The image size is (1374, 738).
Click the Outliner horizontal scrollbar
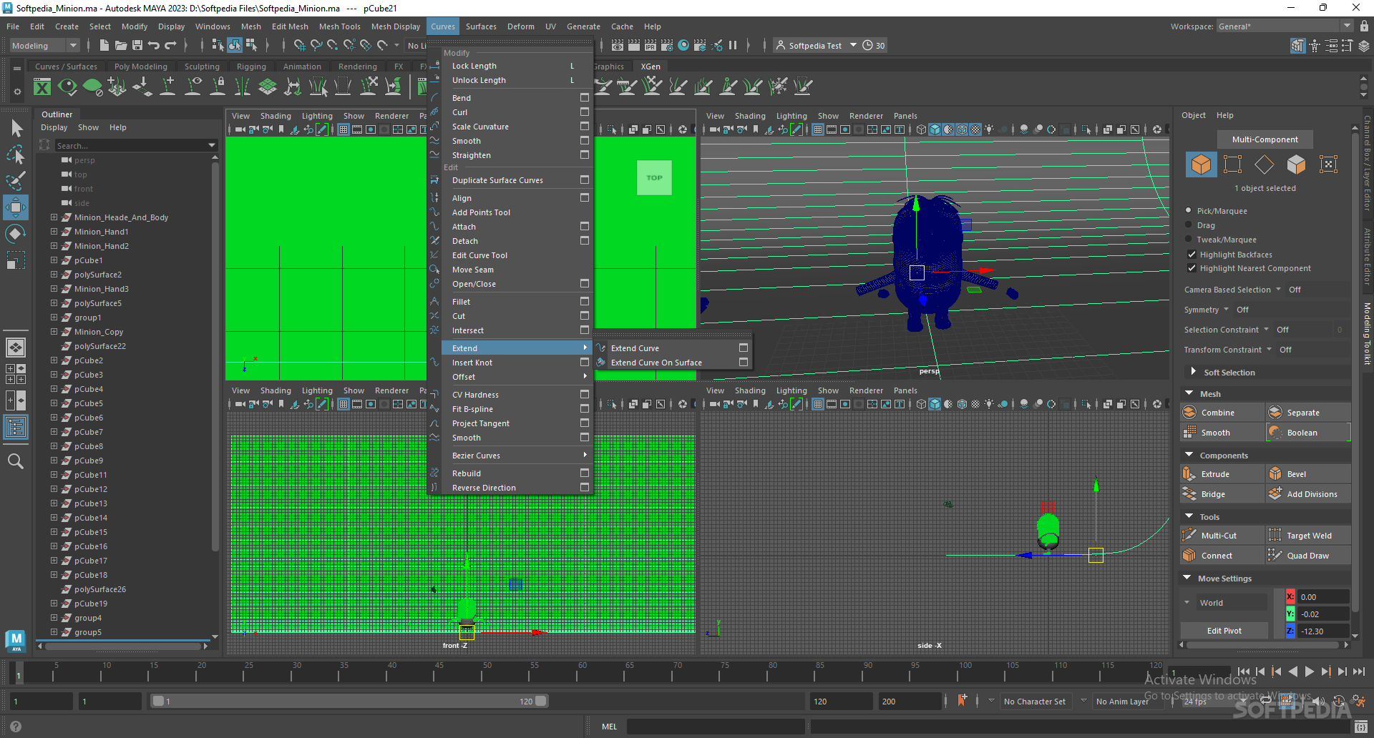point(122,646)
